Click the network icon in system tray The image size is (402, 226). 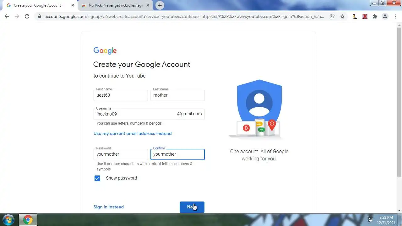370,220
